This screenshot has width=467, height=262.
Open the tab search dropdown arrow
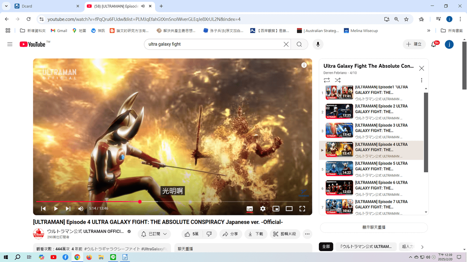coord(6,6)
